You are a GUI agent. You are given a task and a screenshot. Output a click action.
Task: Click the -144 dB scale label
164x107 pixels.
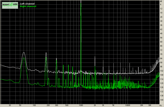tap(162, 100)
